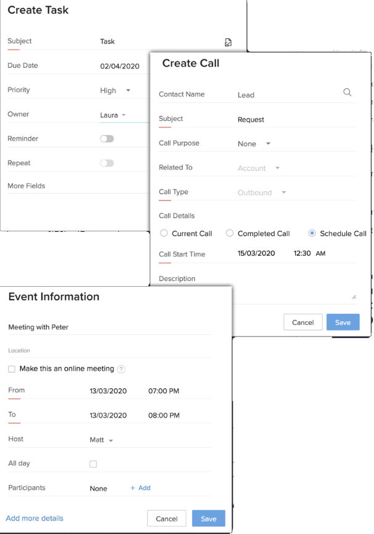Screen dimensions: 374x534
Task: Click the online meeting help icon
Action: click(x=121, y=369)
